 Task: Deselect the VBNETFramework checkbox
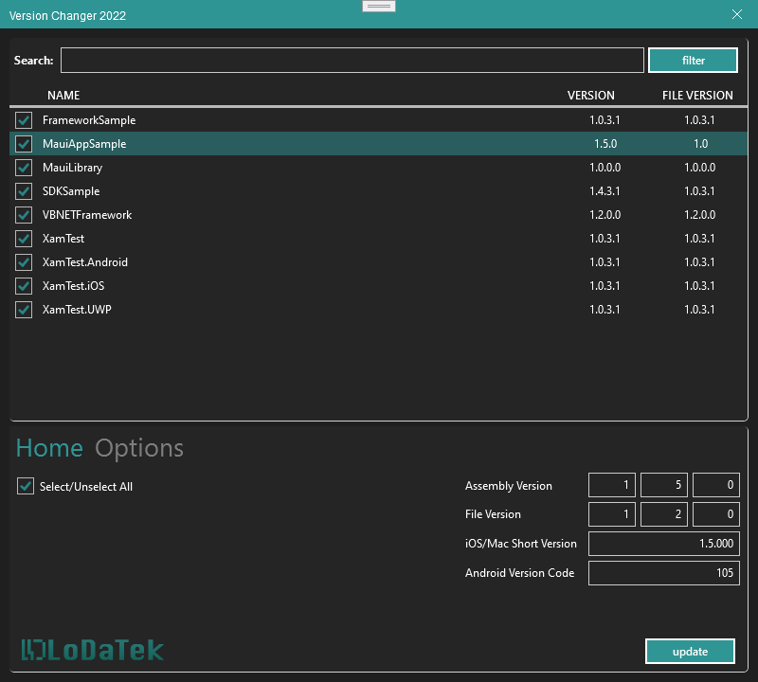click(24, 215)
